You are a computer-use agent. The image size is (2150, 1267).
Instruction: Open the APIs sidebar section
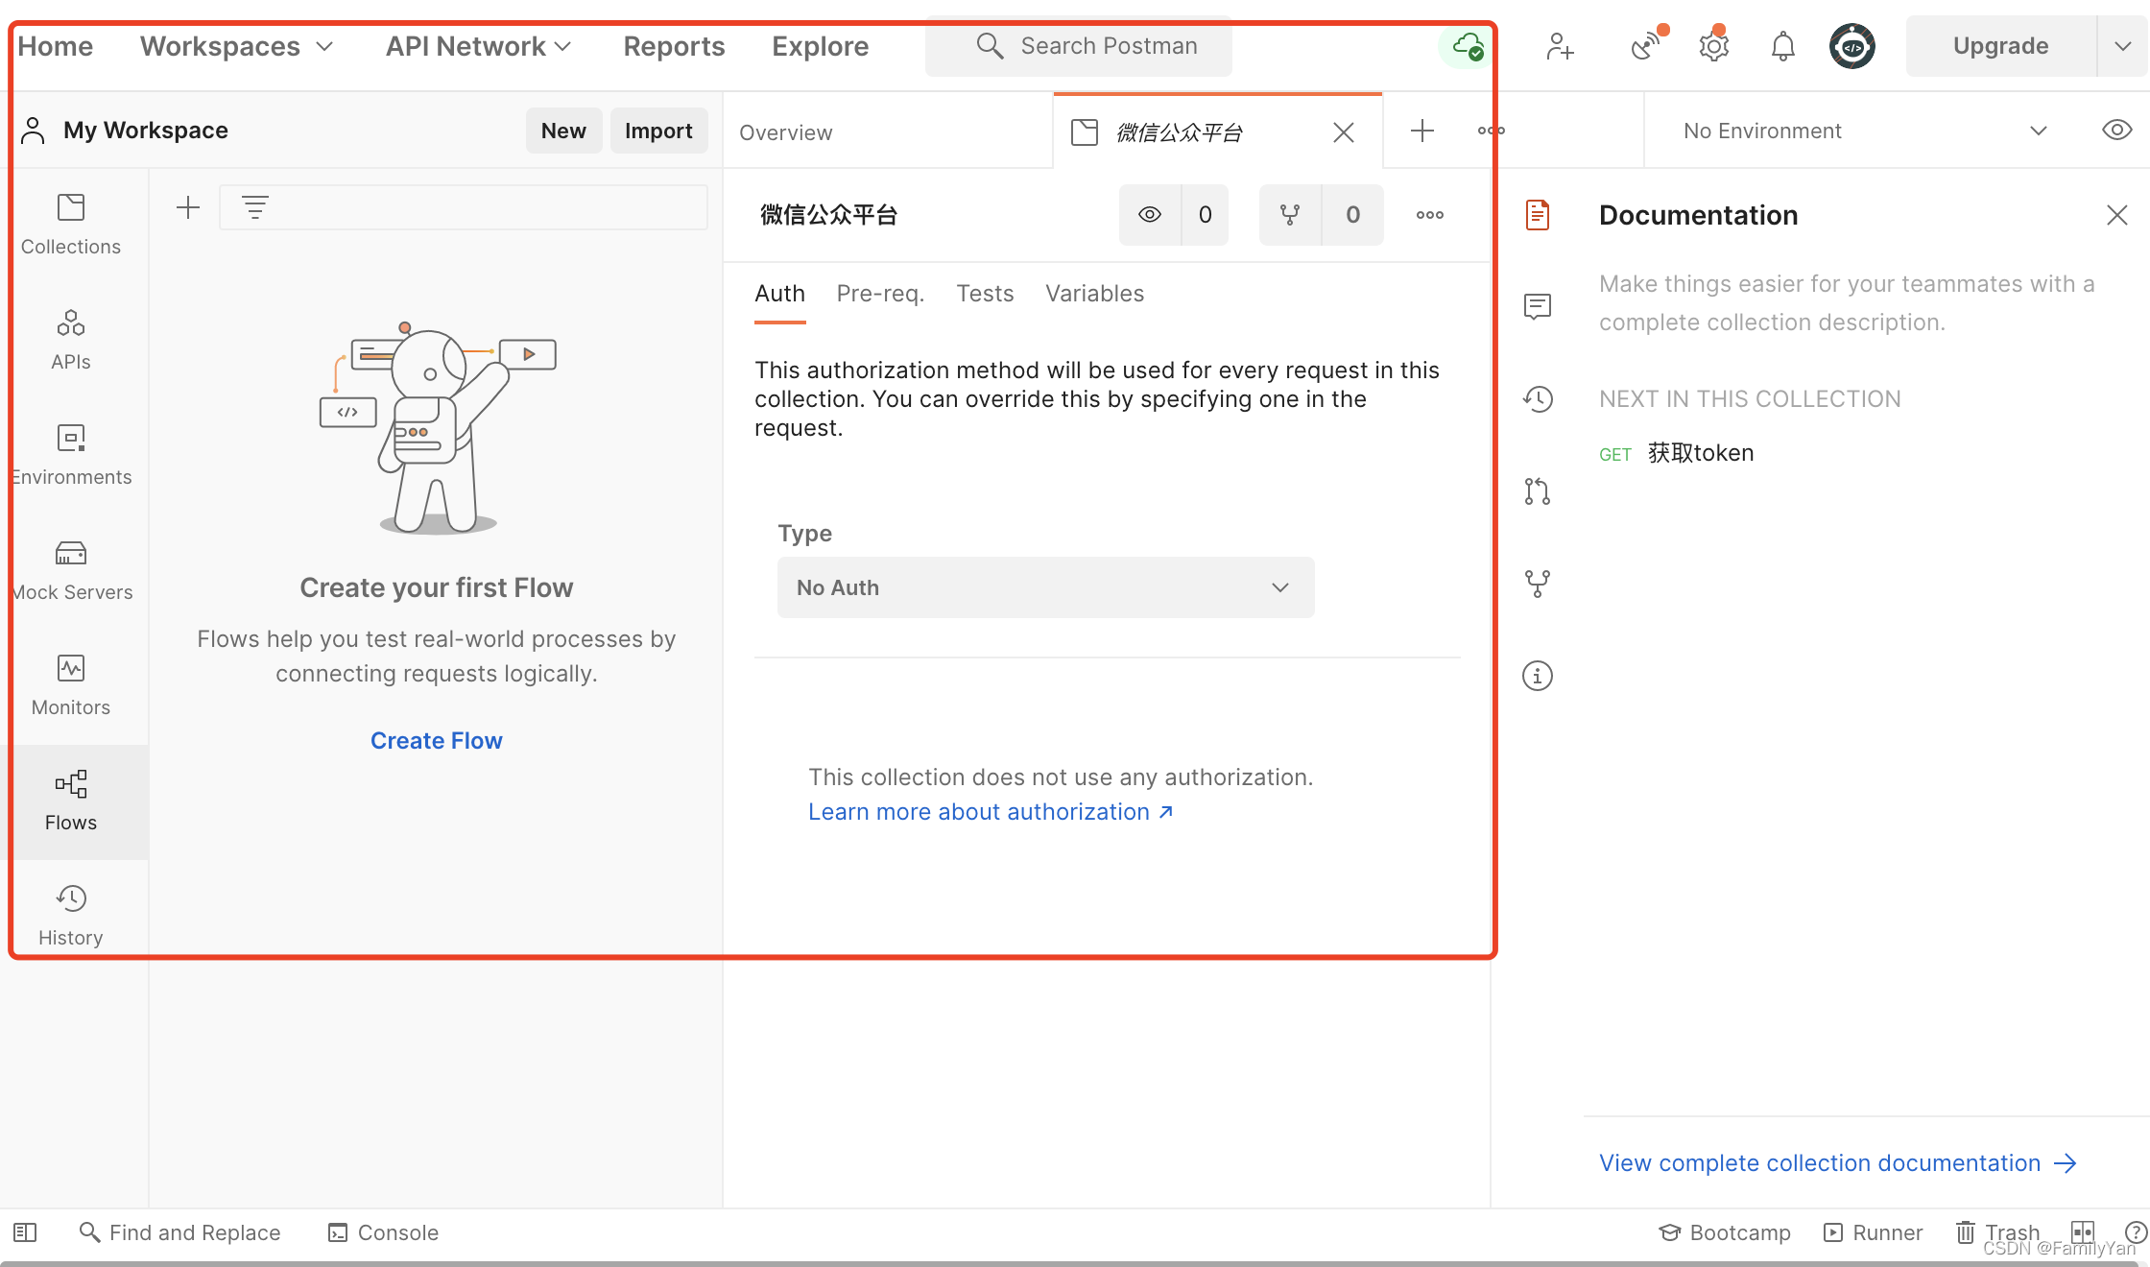[x=71, y=340]
